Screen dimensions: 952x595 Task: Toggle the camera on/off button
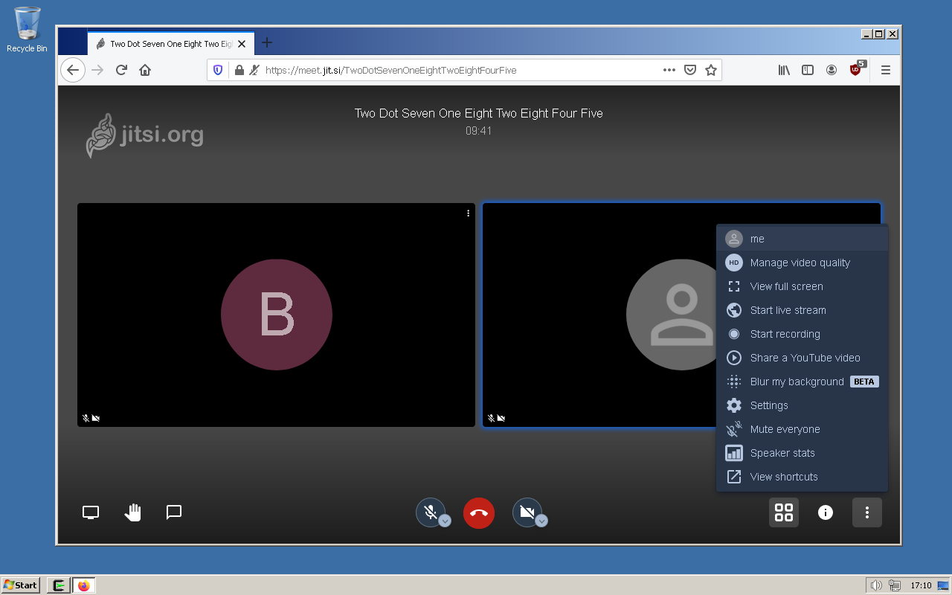point(527,512)
